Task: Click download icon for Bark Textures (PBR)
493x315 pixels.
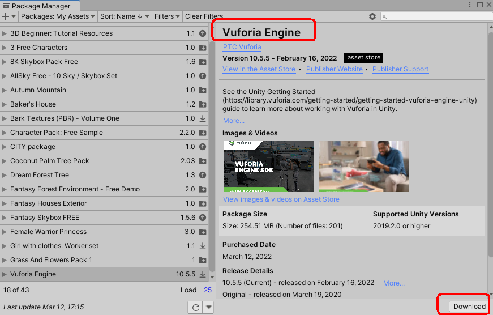Action: click(x=203, y=118)
